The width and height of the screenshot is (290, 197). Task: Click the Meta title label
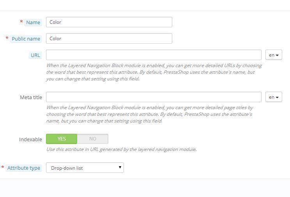click(x=31, y=97)
